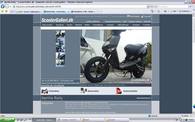The height and width of the screenshot is (122, 195).
Task: Click the search magnifier icon
Action: pos(190,6)
